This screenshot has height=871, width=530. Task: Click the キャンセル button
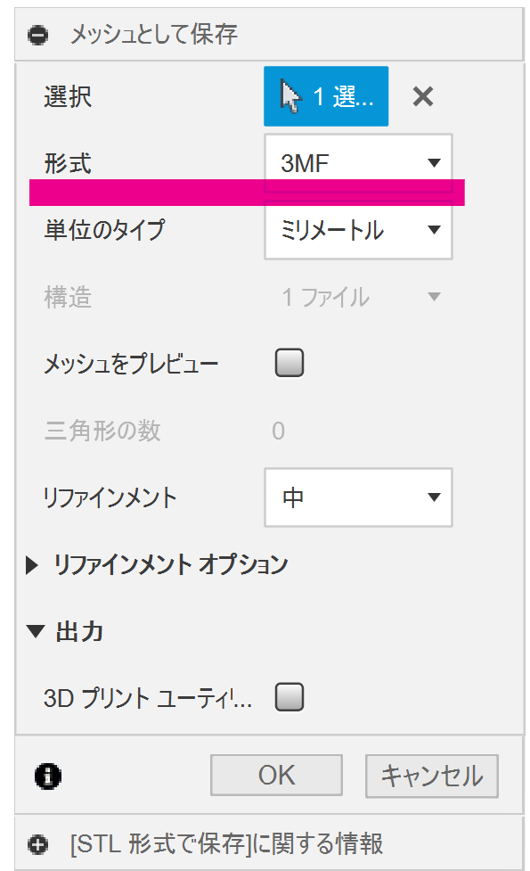pyautogui.click(x=432, y=776)
